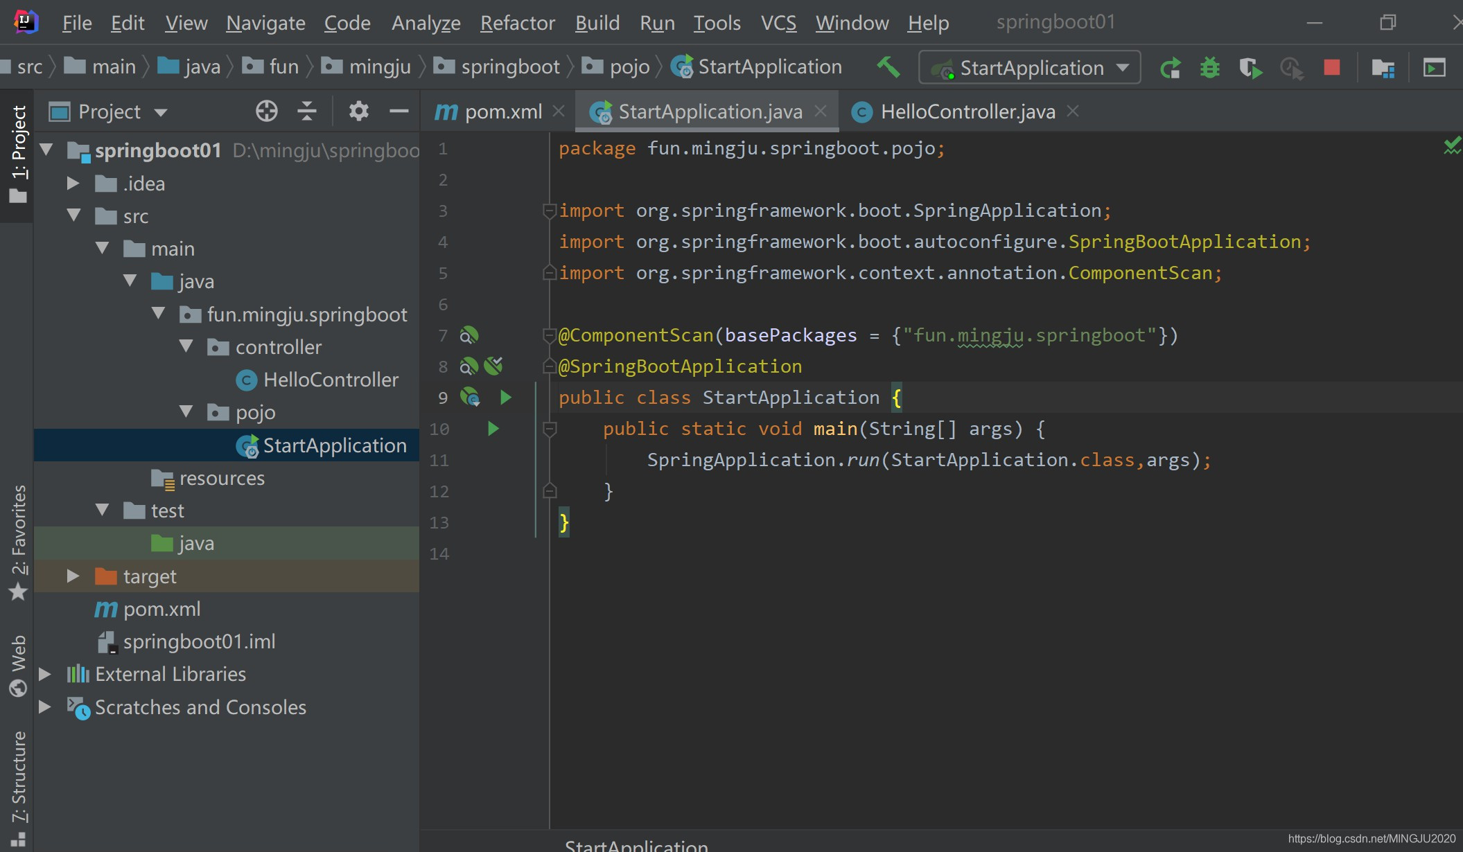Open the File menu
The width and height of the screenshot is (1463, 852).
click(76, 23)
